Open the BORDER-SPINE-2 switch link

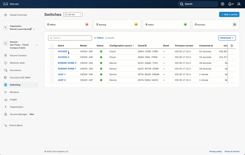(67, 63)
